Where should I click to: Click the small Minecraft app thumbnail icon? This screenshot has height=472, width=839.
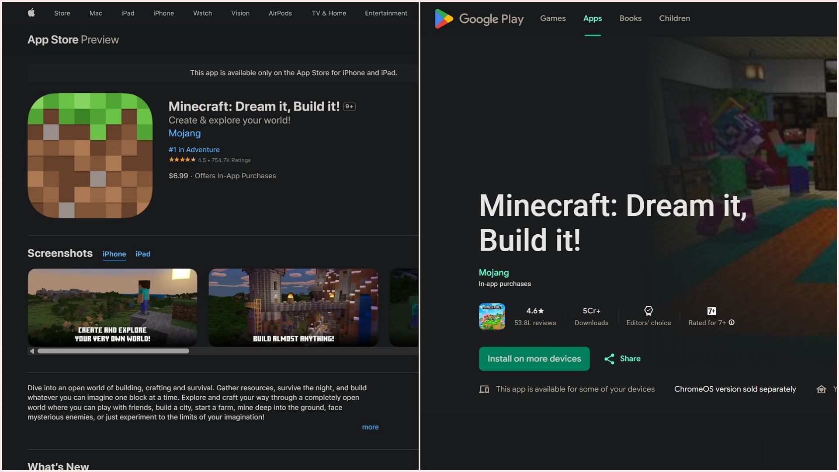492,316
